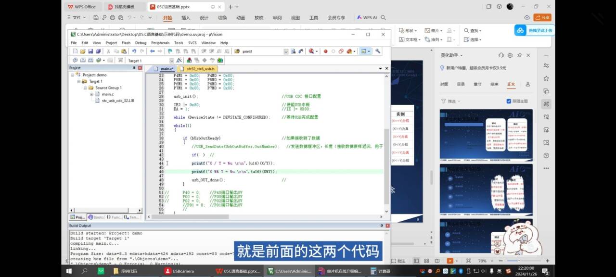Expand the main.c tree node
The image size is (616, 277).
point(91,94)
